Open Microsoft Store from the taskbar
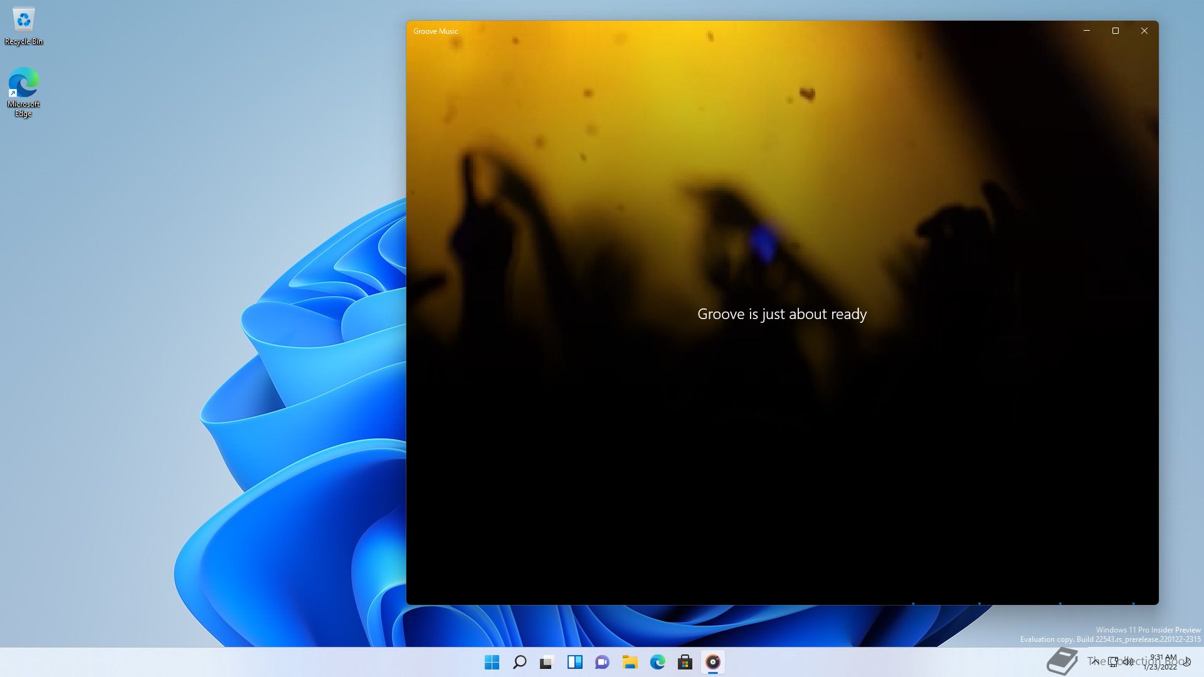The image size is (1204, 677). click(x=685, y=662)
